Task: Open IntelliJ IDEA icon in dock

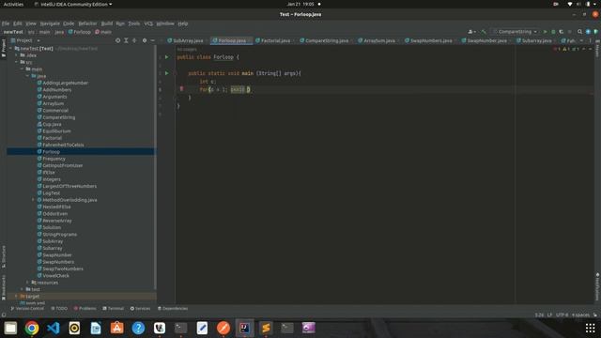Action: click(x=244, y=328)
